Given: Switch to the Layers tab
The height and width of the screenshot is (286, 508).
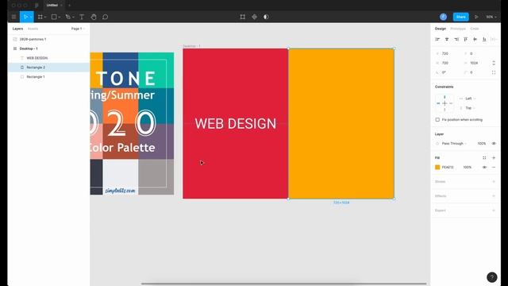Looking at the screenshot, I should point(17,29).
